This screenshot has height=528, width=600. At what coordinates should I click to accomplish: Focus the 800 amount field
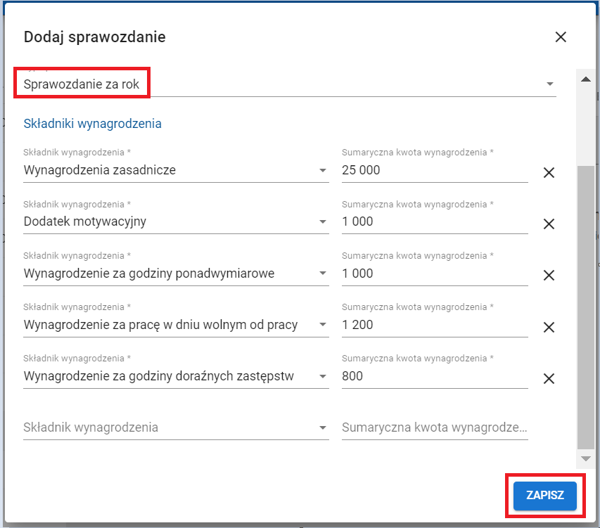pos(434,376)
